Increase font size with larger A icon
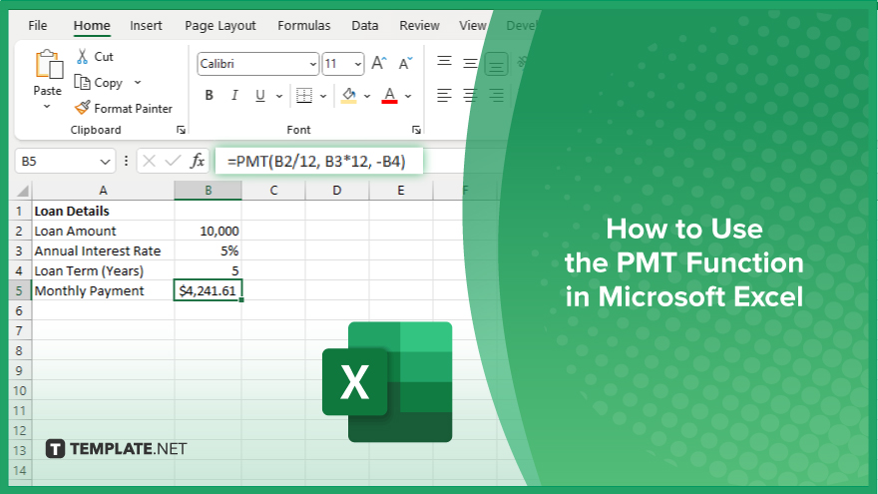This screenshot has height=494, width=878. point(379,64)
